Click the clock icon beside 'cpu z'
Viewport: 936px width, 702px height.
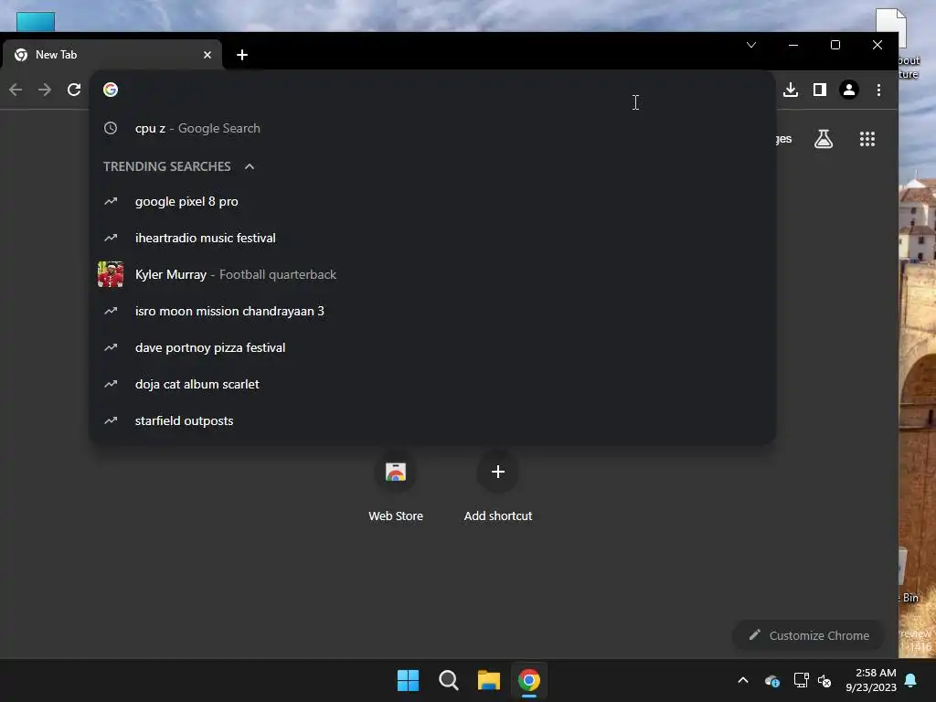[x=111, y=128]
